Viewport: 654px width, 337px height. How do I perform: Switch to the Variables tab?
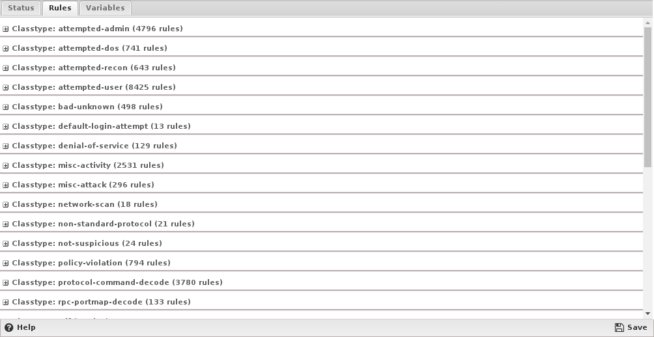point(105,8)
